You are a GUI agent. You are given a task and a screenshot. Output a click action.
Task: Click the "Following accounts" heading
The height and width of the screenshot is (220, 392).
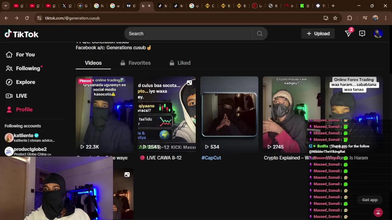pyautogui.click(x=23, y=126)
